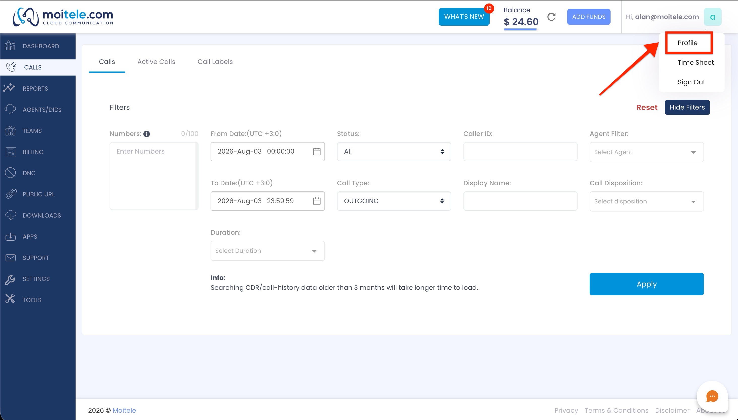
Task: Click the Calls phone icon in sidebar
Action: 11,67
